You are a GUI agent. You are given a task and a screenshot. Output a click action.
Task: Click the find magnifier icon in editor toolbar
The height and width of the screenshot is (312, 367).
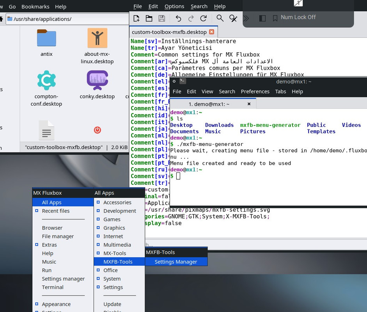(x=220, y=18)
